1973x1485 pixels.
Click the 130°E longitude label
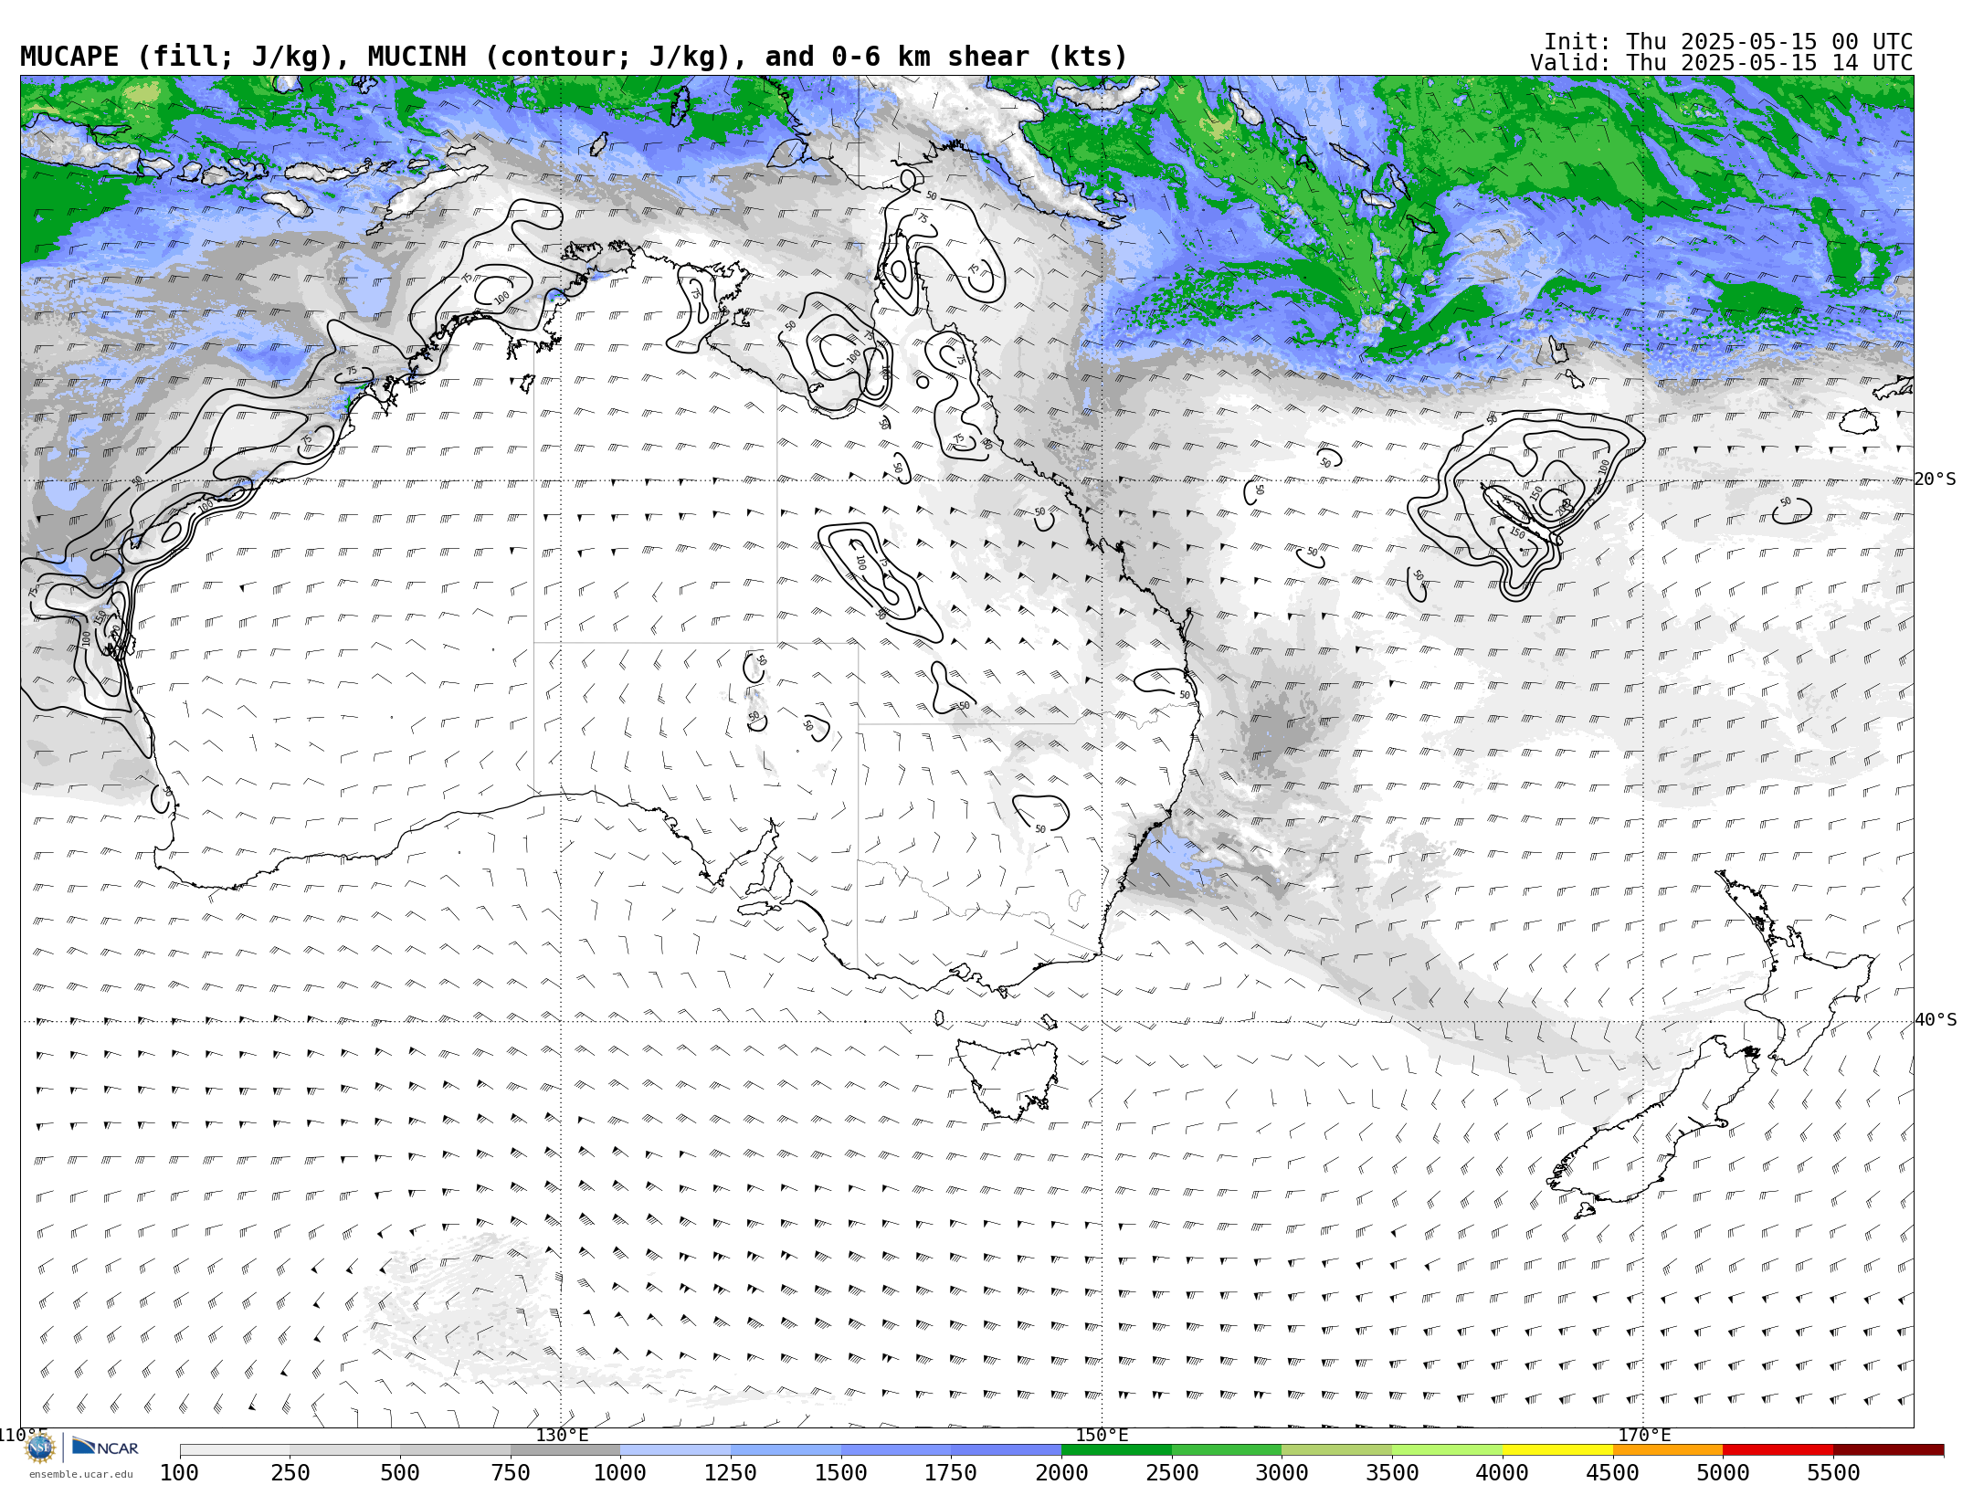pos(562,1435)
